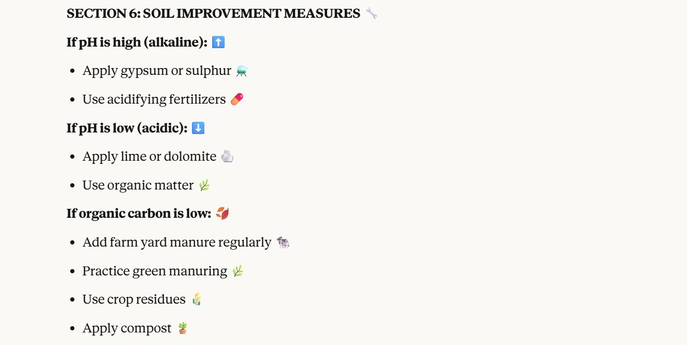Click the wrench emoji beside the section heading
This screenshot has height=345, width=687.
point(372,14)
